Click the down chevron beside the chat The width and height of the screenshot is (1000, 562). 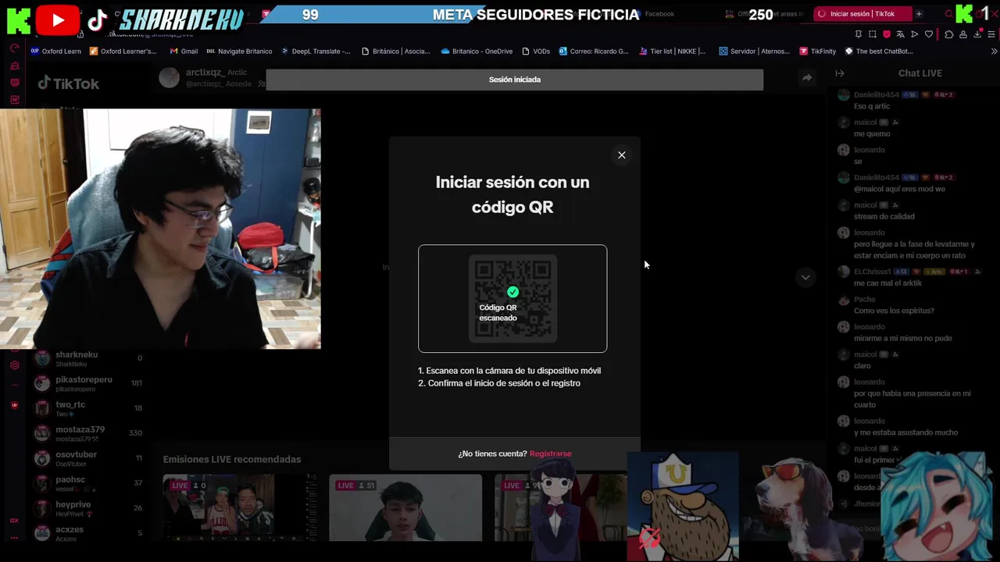click(805, 277)
